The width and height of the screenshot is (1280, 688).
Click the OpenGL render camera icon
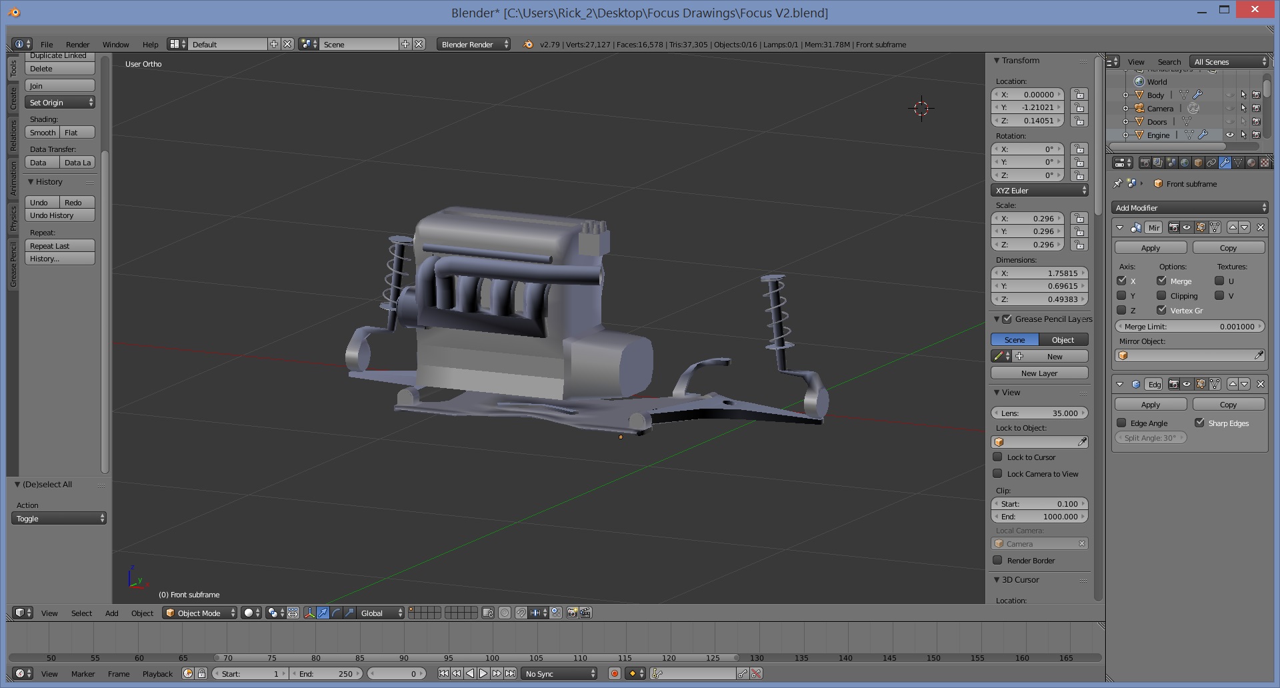pos(572,613)
